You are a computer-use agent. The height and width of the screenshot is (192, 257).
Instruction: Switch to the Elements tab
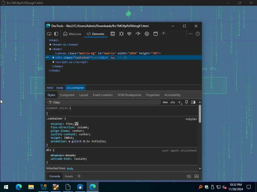96,34
